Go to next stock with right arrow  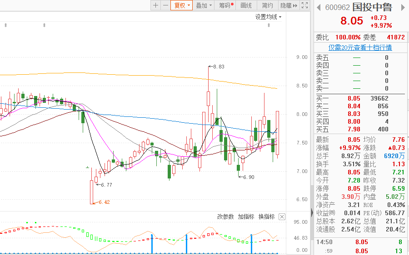(x=402, y=8)
